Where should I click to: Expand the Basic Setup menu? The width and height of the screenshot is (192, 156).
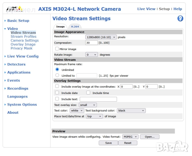pyautogui.click(x=18, y=20)
